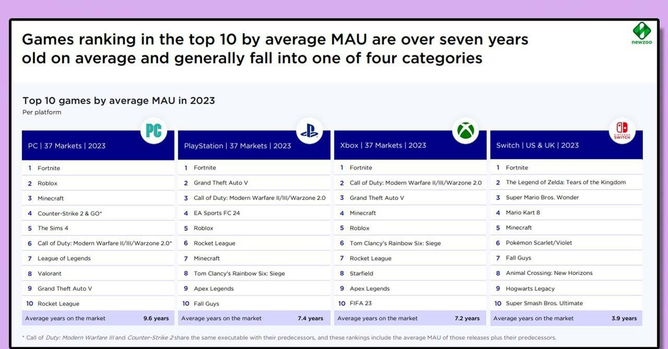This screenshot has width=668, height=349.
Task: Click Starfield in the Xbox list
Action: point(361,273)
